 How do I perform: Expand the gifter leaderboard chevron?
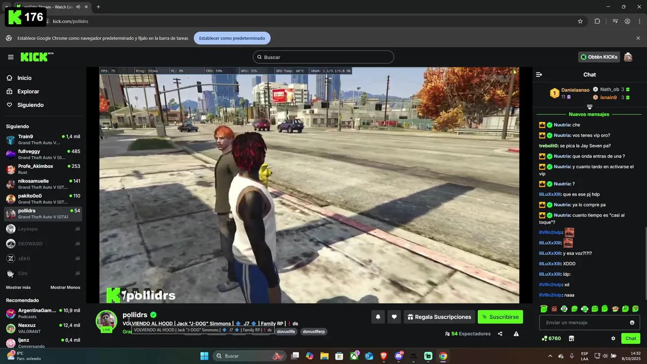click(589, 107)
